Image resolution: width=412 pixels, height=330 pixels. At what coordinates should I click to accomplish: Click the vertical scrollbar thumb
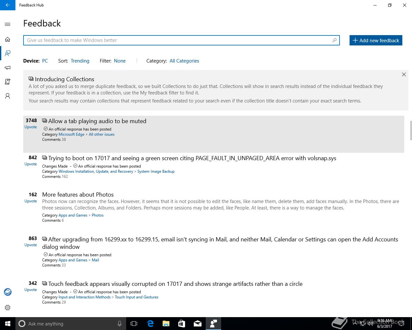click(x=410, y=130)
